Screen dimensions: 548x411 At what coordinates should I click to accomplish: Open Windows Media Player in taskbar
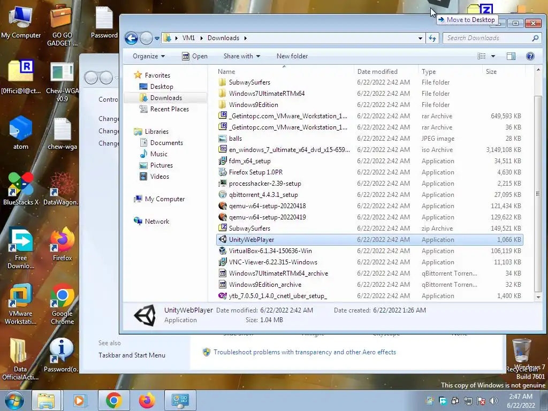pyautogui.click(x=79, y=400)
